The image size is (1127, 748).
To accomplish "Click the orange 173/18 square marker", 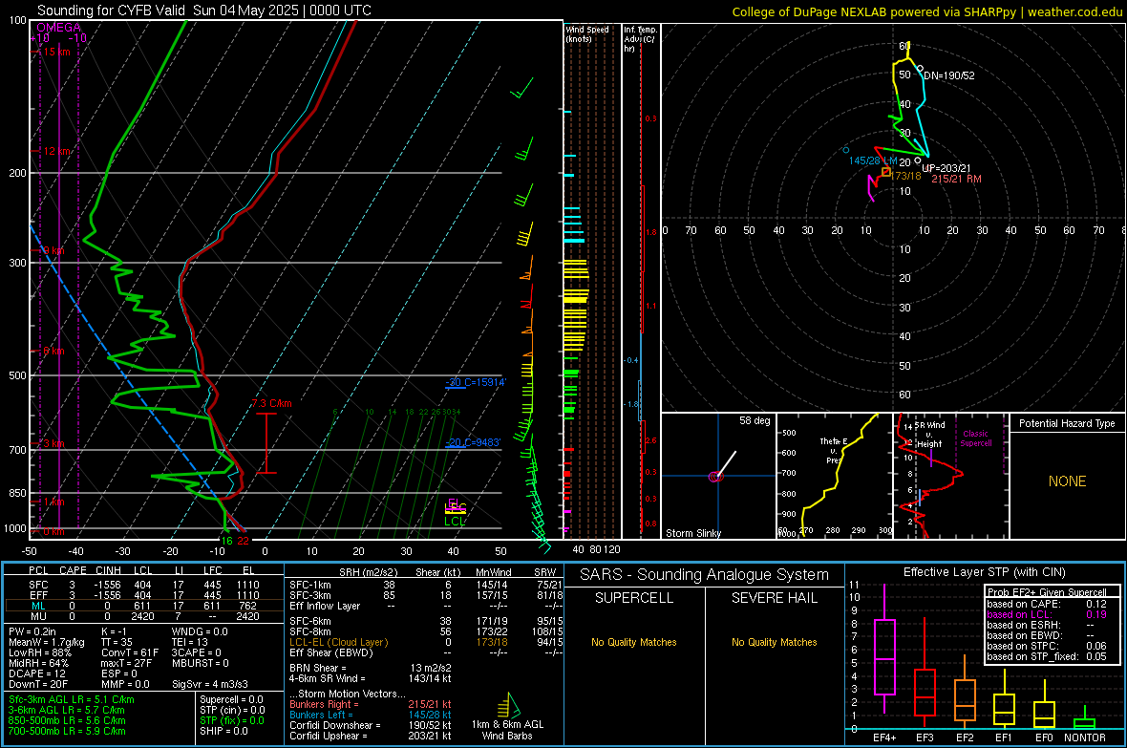I will [x=886, y=172].
